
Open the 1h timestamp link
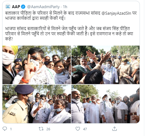[x=65, y=7]
